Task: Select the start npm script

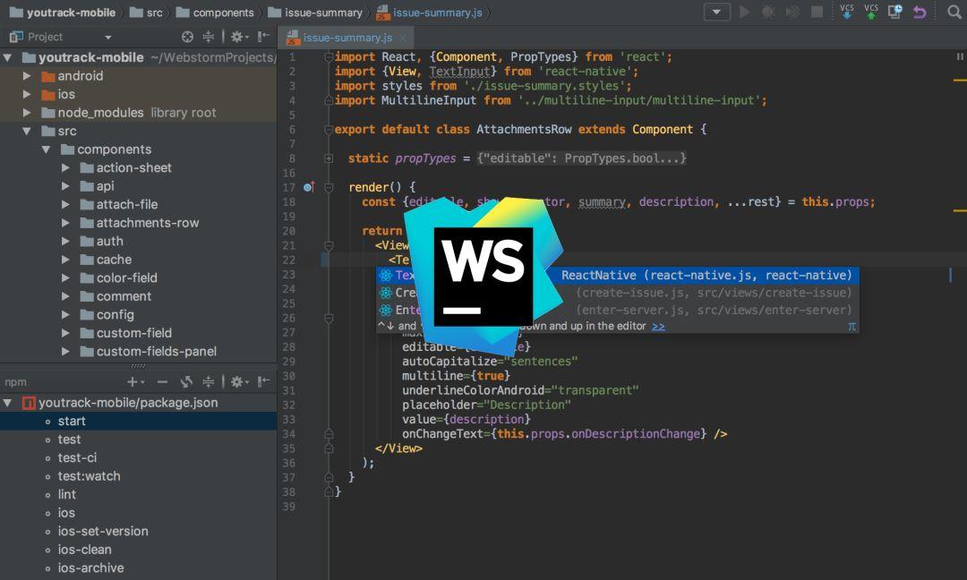Action: (138, 421)
